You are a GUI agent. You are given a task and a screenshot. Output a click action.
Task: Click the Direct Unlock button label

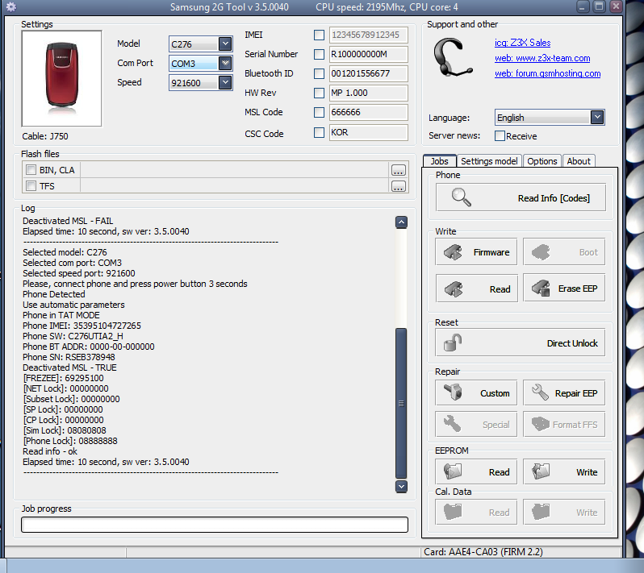572,343
